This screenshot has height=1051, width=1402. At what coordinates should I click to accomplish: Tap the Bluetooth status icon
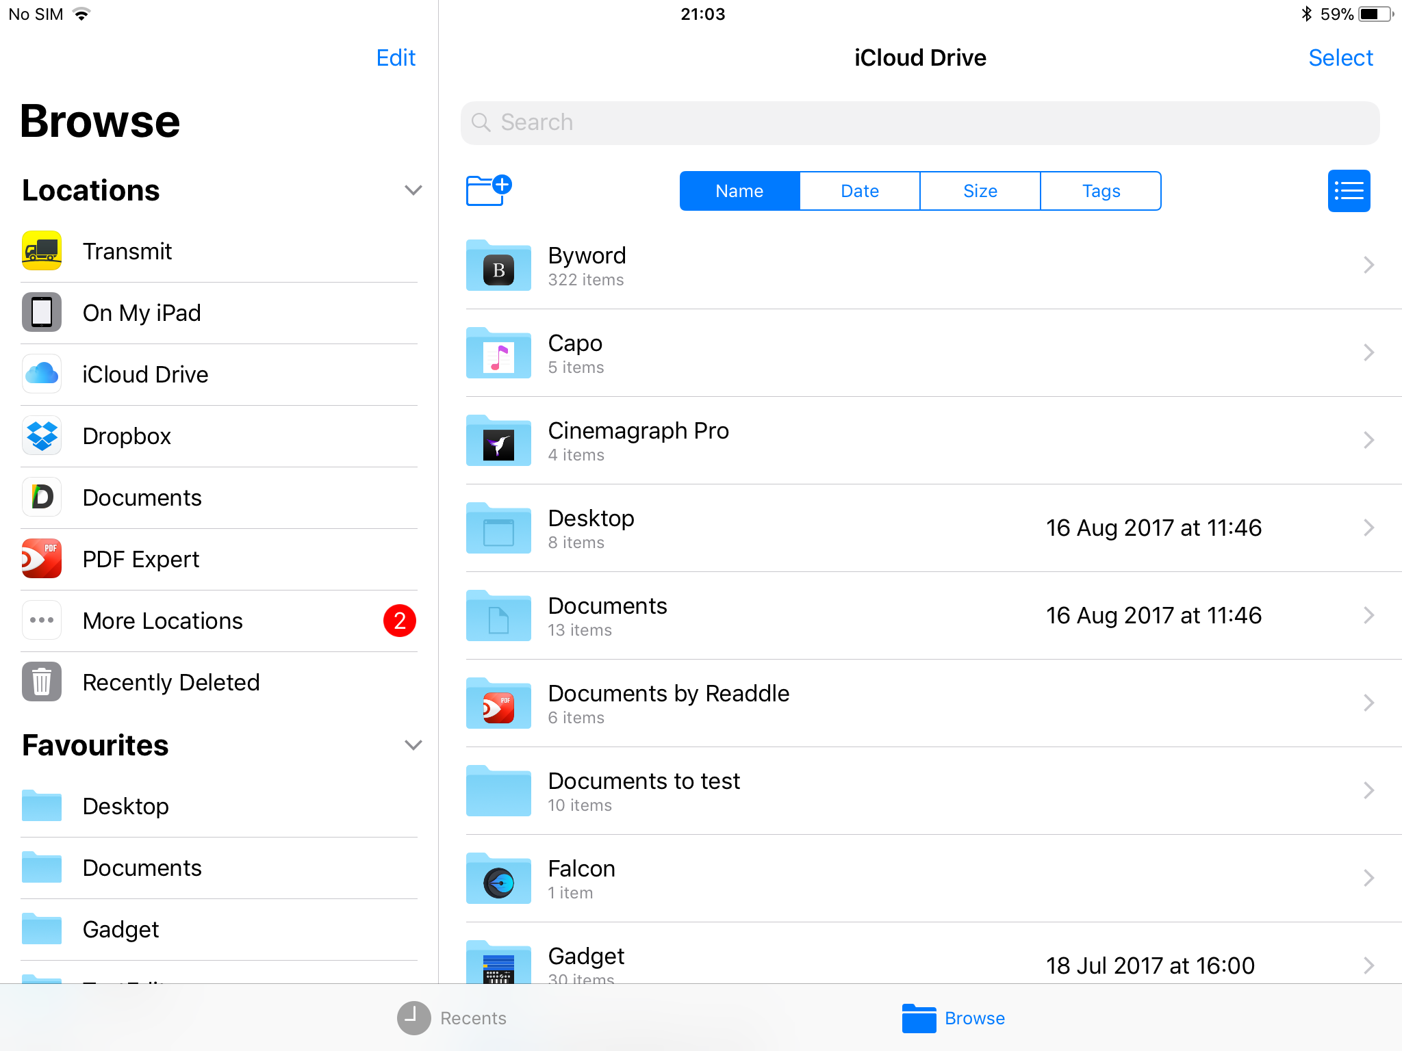click(x=1307, y=14)
